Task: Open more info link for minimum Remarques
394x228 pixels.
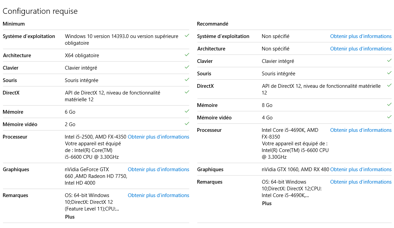Action: 158,195
